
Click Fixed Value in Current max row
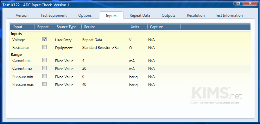coord(64,68)
